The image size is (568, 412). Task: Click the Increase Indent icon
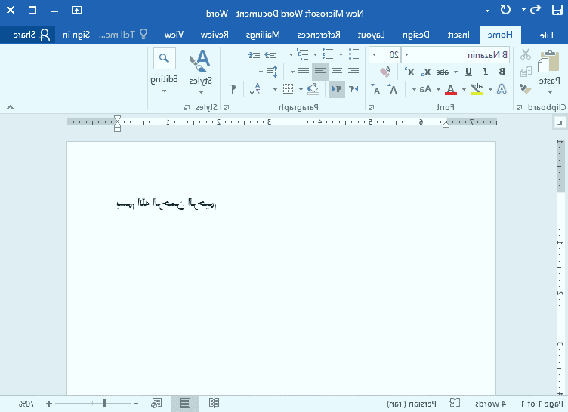coord(253,54)
